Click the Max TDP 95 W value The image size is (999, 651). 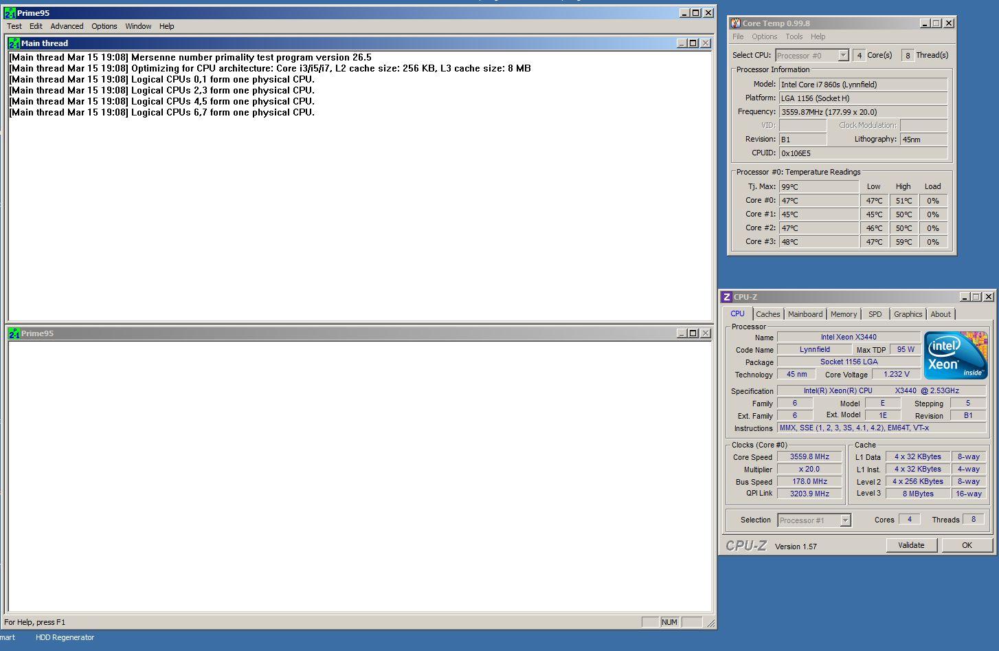point(906,349)
